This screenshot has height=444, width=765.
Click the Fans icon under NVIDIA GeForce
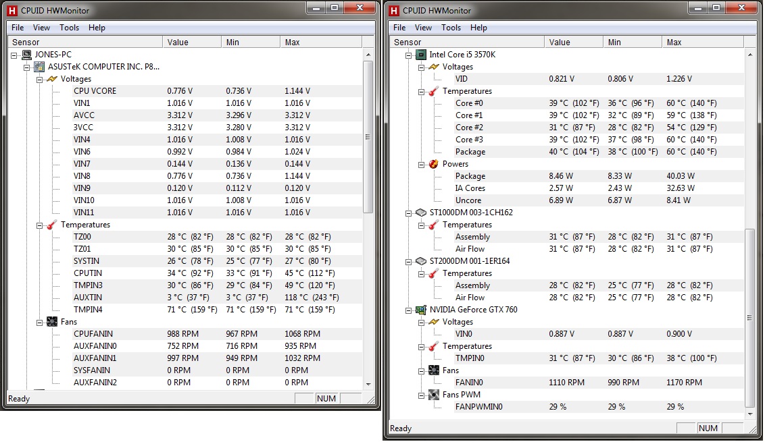(433, 370)
